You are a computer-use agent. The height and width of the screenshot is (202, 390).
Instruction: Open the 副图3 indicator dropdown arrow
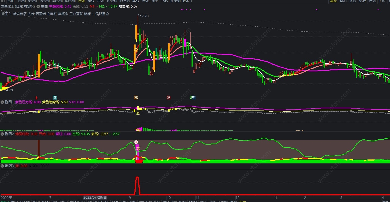[3, 166]
